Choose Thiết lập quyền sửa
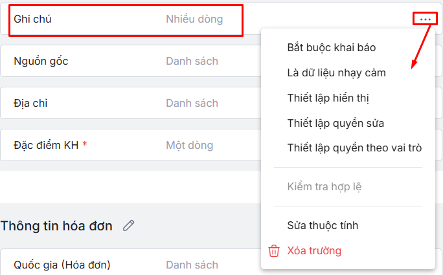Image resolution: width=443 pixels, height=275 pixels. tap(335, 123)
